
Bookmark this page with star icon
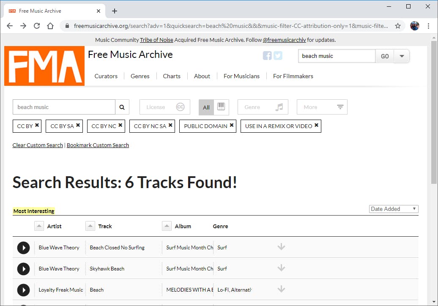[x=398, y=26]
